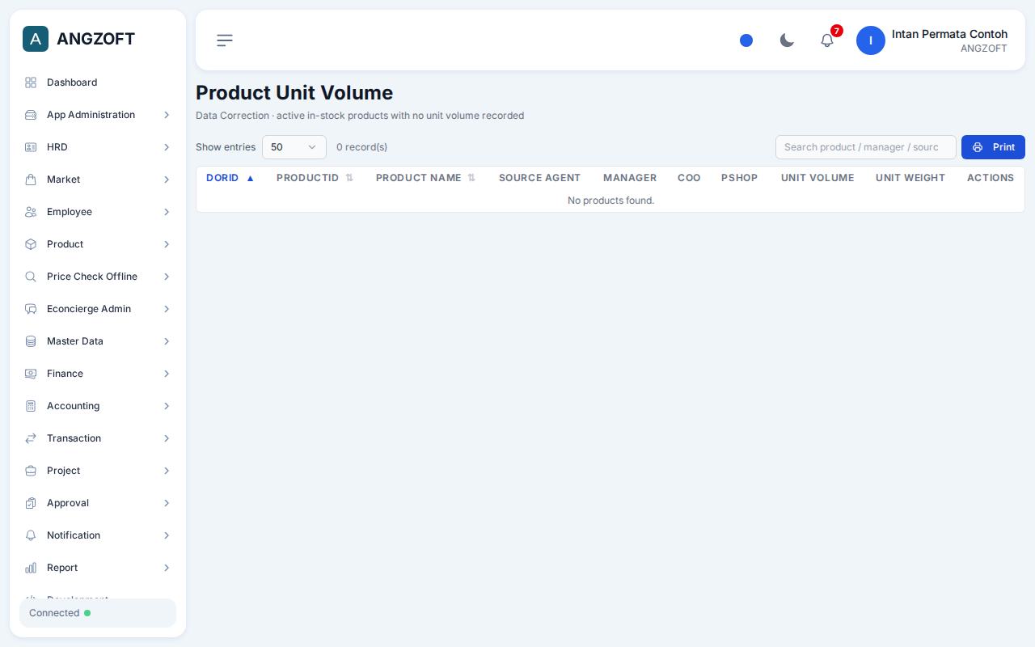This screenshot has height=647, width=1035.
Task: Expand the App Administration chevron
Action: coord(167,115)
